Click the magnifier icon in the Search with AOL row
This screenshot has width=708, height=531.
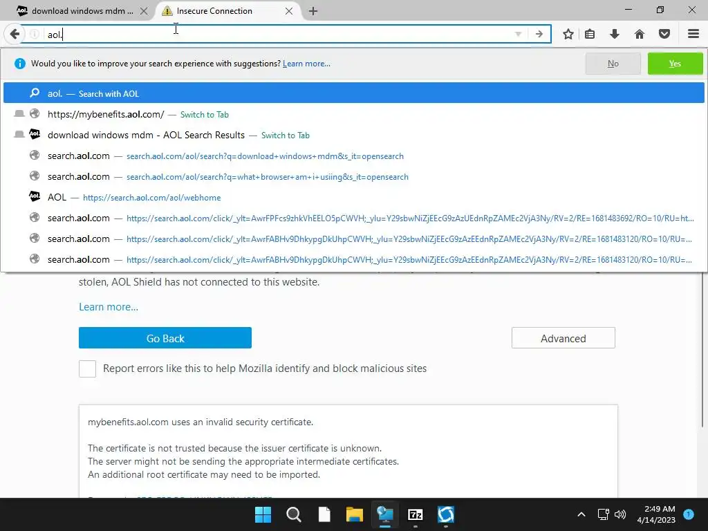(35, 93)
